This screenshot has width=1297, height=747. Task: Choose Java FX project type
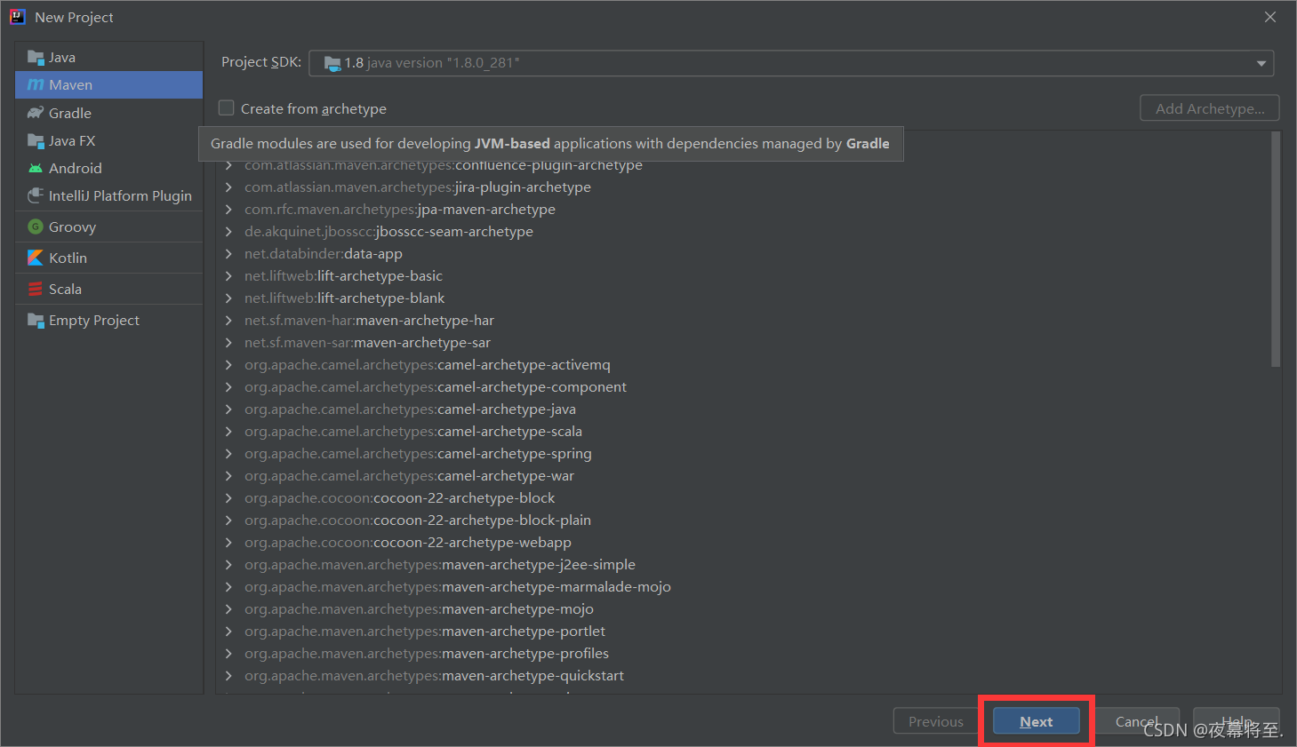(x=108, y=140)
